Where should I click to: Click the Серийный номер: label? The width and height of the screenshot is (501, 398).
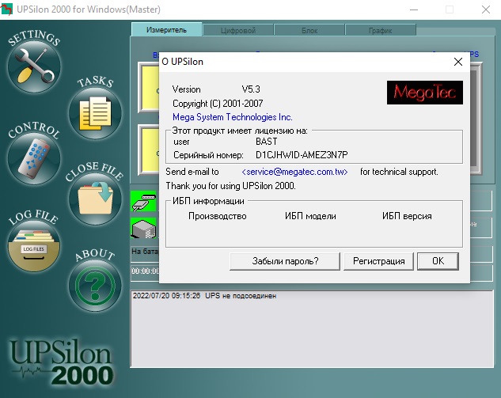click(208, 155)
